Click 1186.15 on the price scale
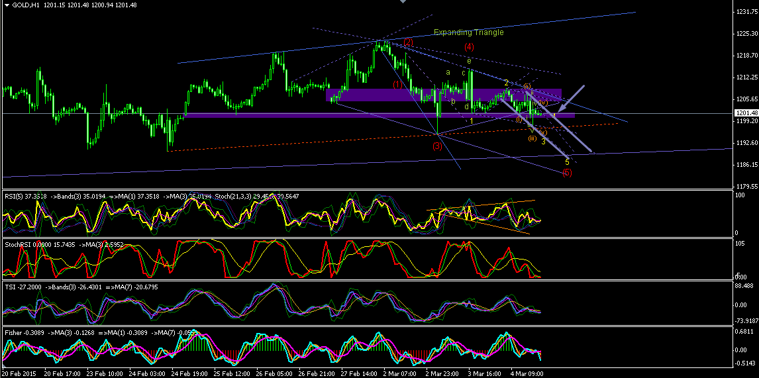This screenshot has height=378, width=759. click(746, 165)
